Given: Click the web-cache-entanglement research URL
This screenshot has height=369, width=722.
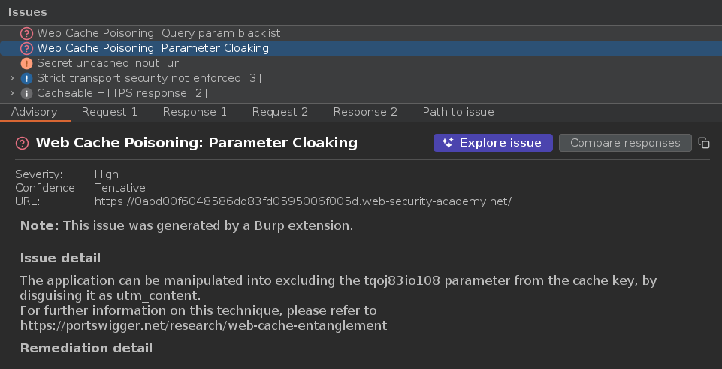Looking at the screenshot, I should (x=203, y=325).
